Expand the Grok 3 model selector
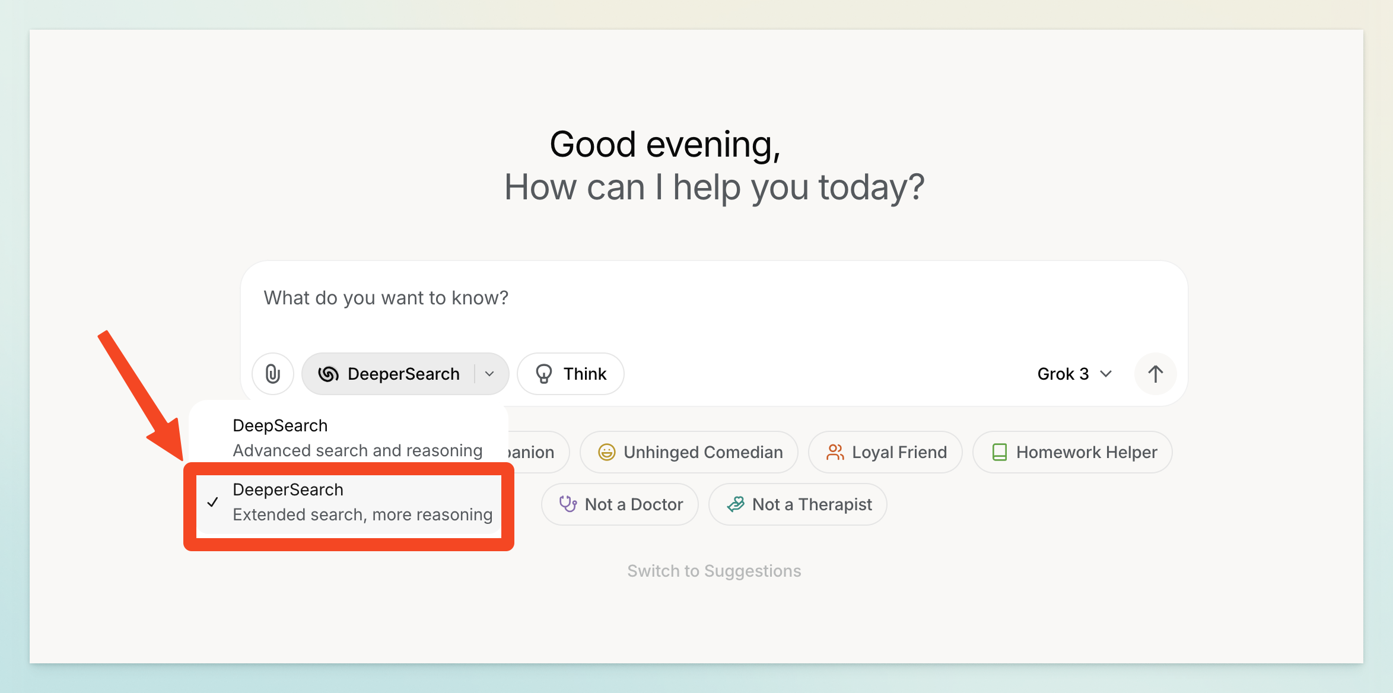 (x=1074, y=374)
